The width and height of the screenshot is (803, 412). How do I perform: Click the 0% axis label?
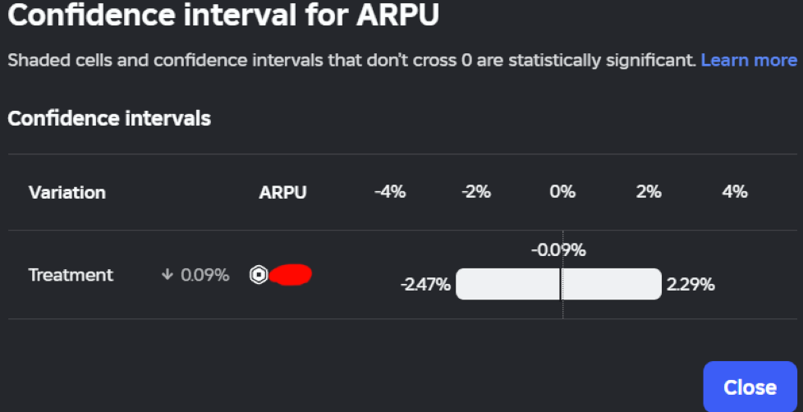click(562, 192)
